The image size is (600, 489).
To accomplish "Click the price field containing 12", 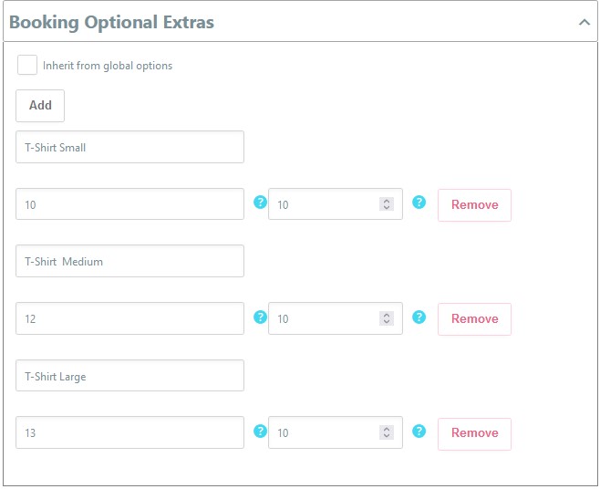I will (129, 318).
